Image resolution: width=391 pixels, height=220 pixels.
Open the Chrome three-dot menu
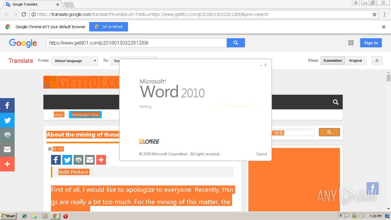(384, 14)
